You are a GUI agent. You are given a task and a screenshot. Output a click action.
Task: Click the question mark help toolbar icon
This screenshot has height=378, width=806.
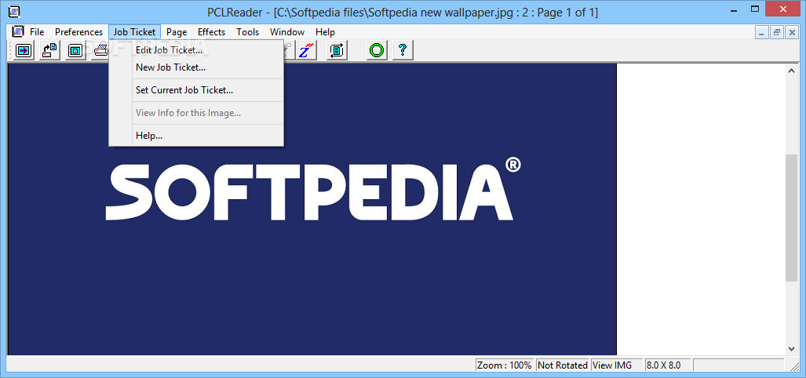[x=403, y=50]
